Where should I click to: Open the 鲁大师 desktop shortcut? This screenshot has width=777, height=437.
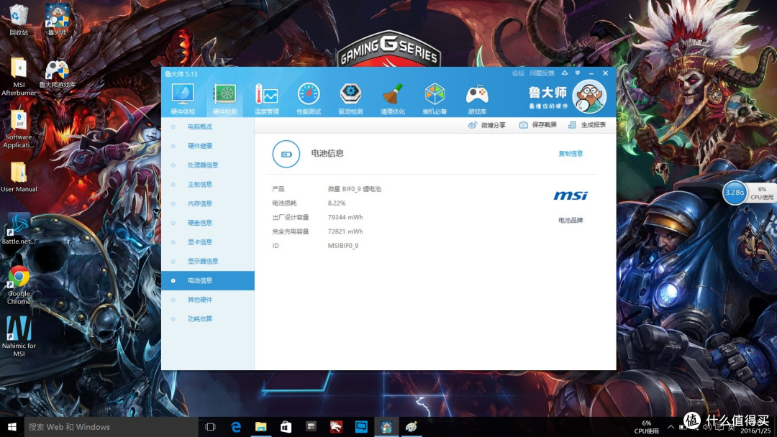pos(57,20)
